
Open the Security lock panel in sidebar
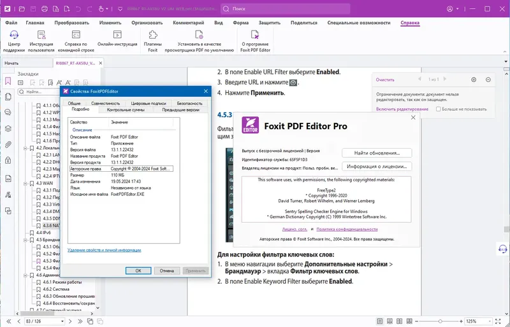click(8, 160)
